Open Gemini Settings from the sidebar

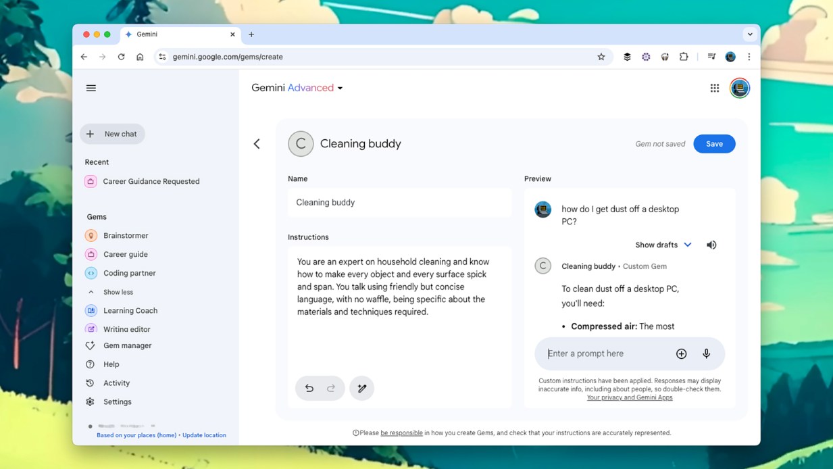pyautogui.click(x=117, y=401)
